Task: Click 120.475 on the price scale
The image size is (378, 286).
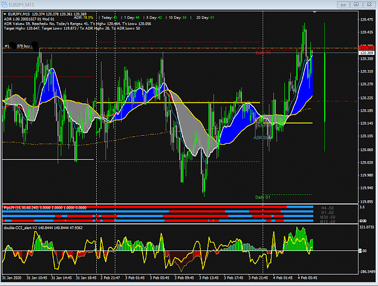Action: [367, 19]
